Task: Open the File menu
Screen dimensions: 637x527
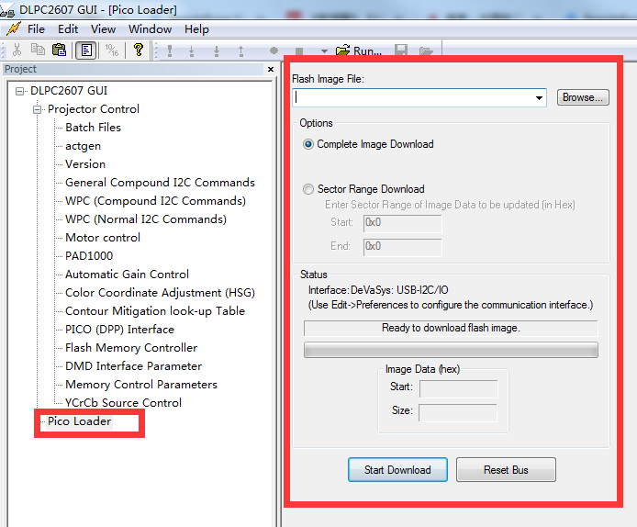Action: pos(36,29)
